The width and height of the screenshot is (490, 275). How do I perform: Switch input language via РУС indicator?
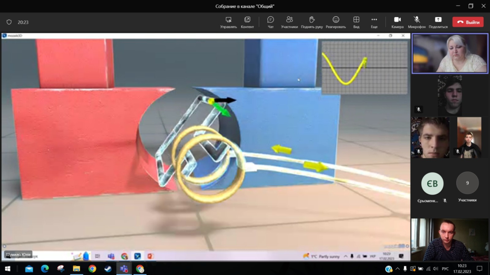(x=445, y=269)
